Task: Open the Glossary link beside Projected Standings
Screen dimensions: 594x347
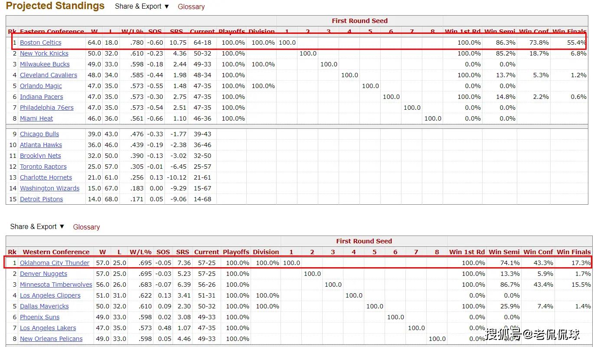Action: (x=191, y=7)
